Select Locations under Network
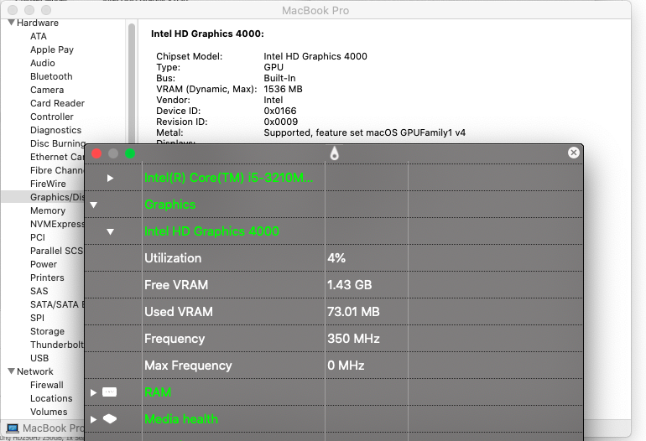This screenshot has width=646, height=441. coord(51,398)
